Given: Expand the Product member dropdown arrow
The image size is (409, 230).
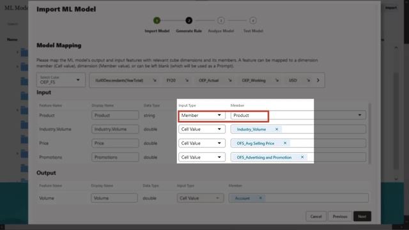Looking at the screenshot, I should (360, 115).
